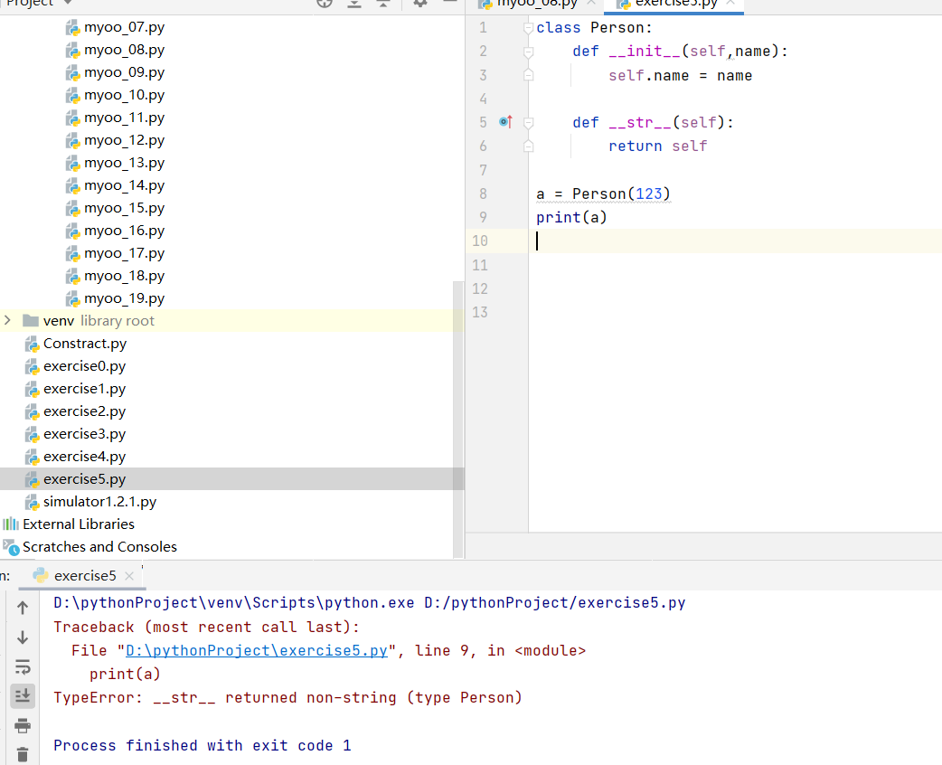
Task: Click the python.exe command line in console
Action: coord(370,603)
